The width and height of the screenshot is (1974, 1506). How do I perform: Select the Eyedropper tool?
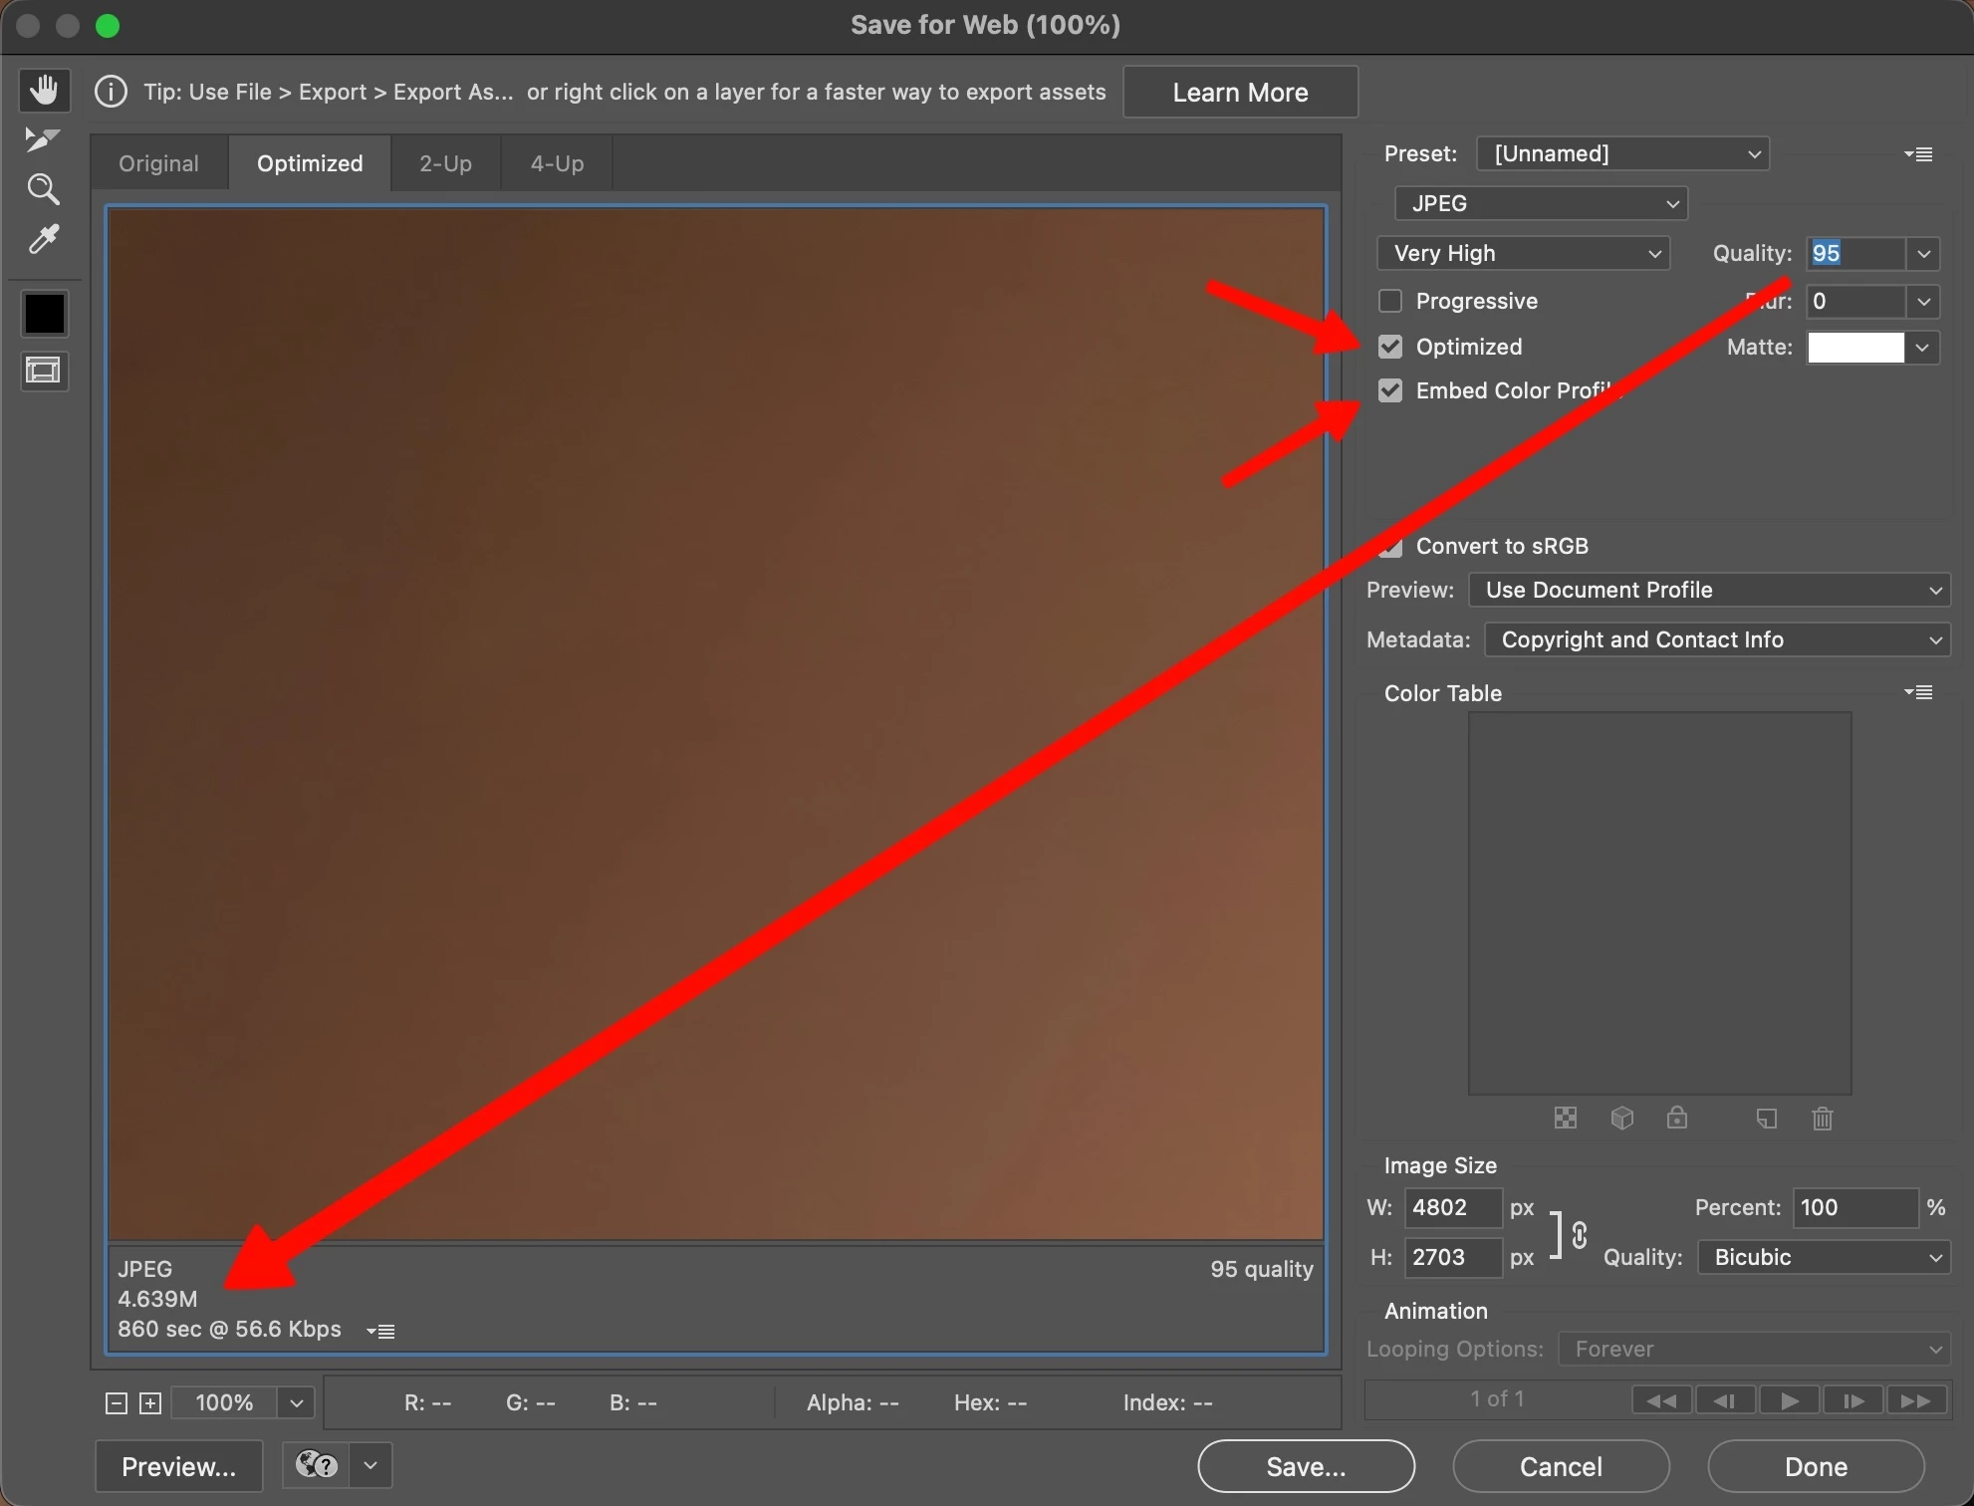click(43, 240)
